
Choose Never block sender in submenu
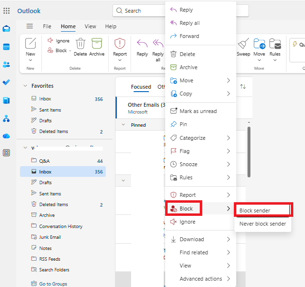[x=263, y=224]
